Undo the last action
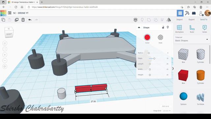Image resolution: width=211 pixels, height=119 pixels. click(x=30, y=20)
